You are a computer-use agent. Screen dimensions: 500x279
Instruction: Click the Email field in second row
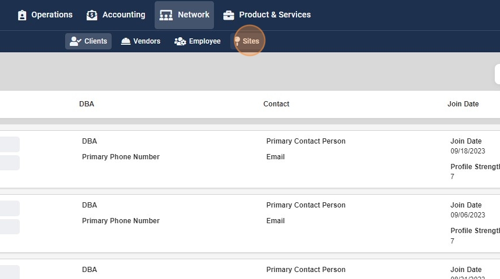coord(276,221)
